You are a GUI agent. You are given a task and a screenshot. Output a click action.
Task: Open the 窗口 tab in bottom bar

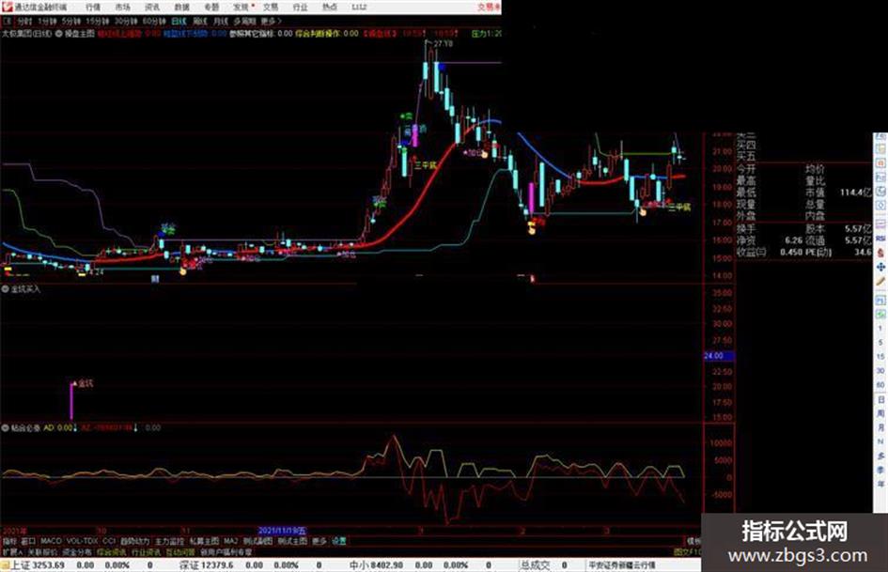28,541
